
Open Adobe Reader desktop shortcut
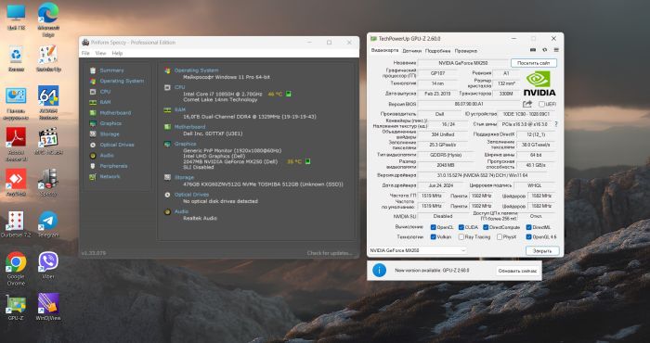click(x=16, y=144)
